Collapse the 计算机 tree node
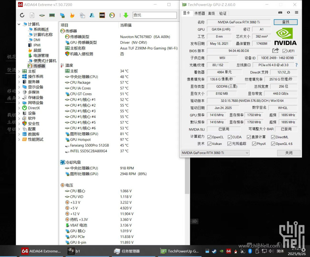310x257 pixels. [x=19, y=24]
